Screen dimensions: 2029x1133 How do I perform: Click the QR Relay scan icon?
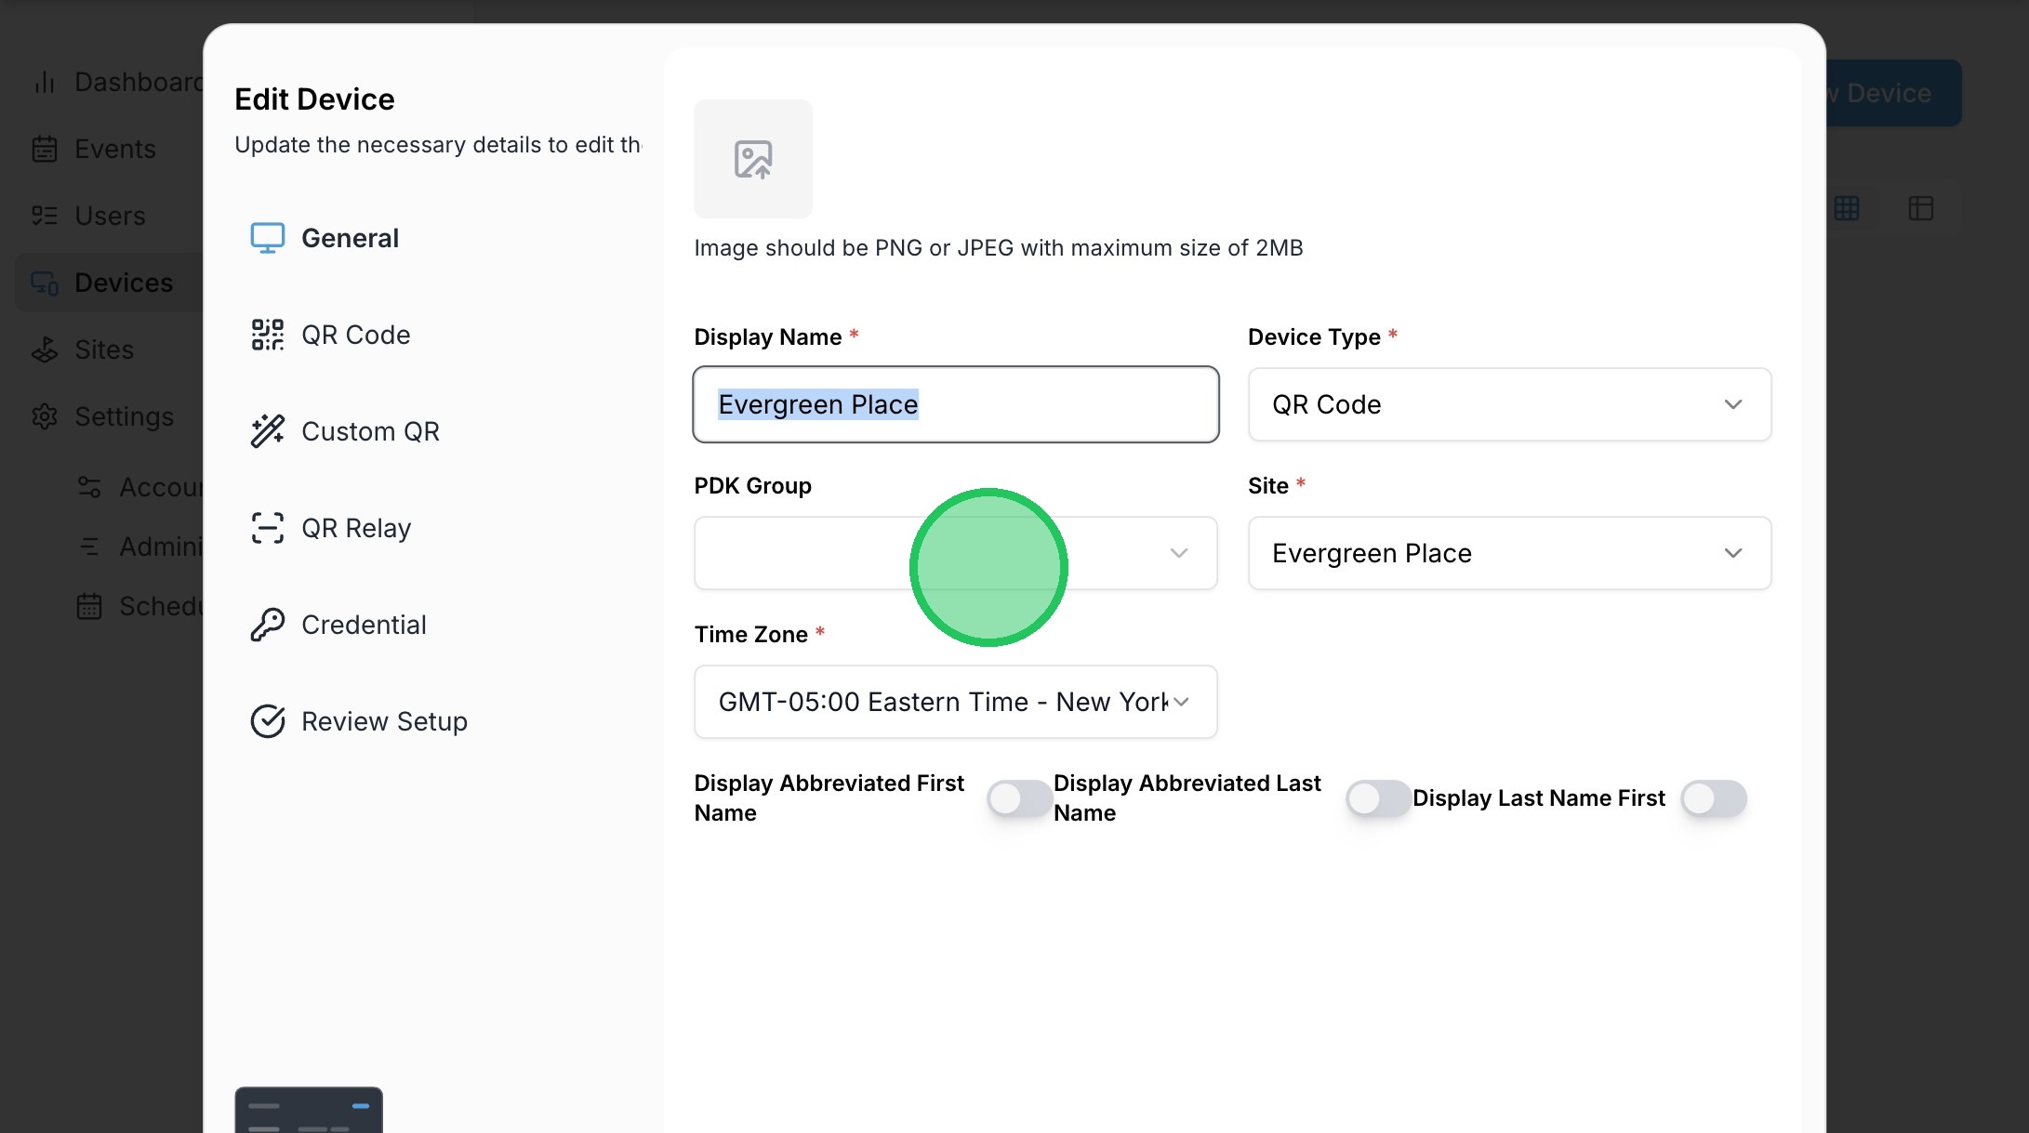267,528
